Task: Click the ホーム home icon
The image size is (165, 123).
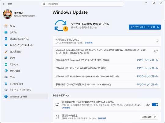Action: coord(6,26)
